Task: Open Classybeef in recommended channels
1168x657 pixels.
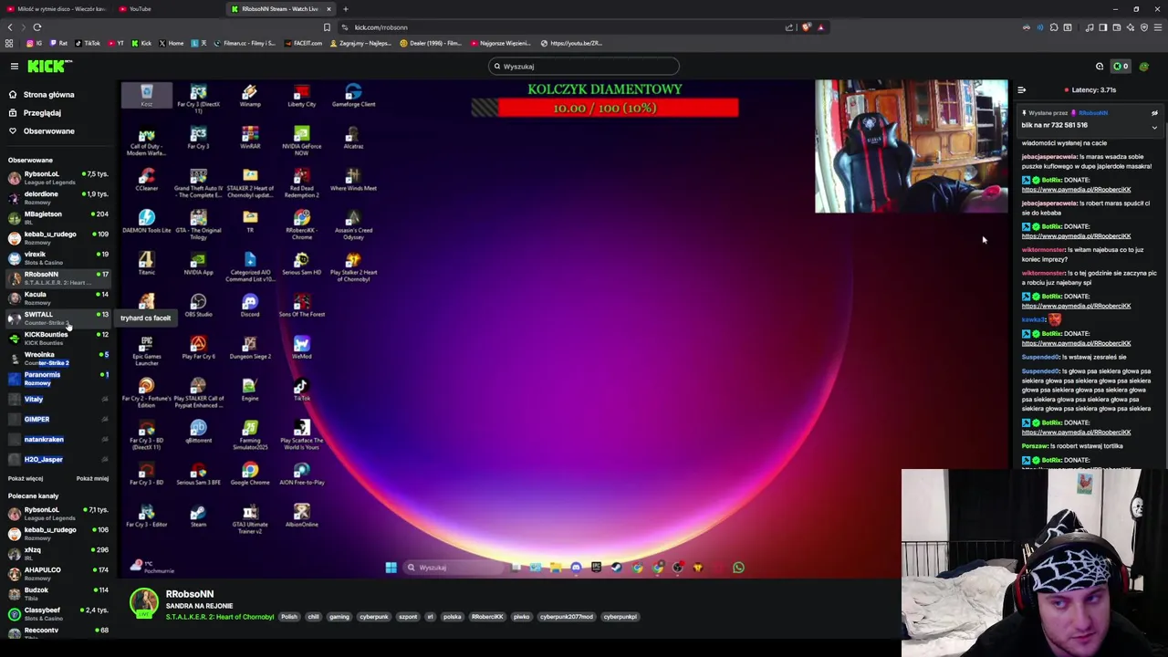Action: pyautogui.click(x=57, y=613)
